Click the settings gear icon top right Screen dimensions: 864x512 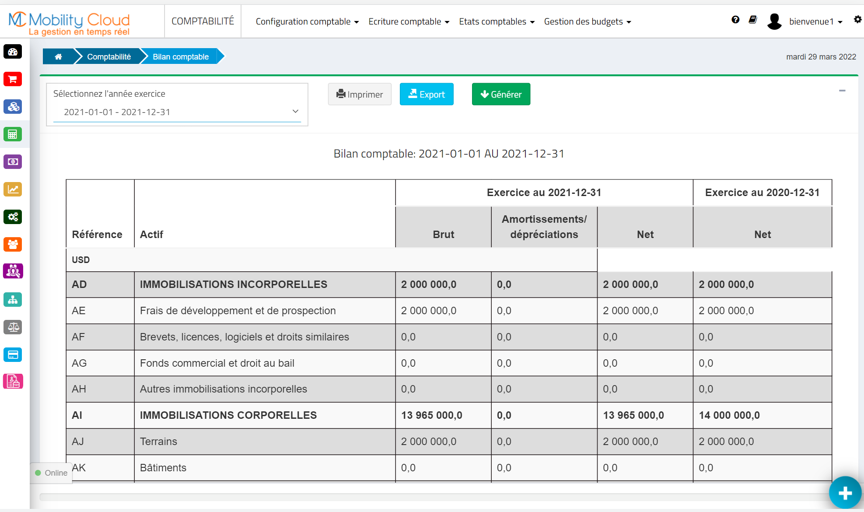(x=857, y=20)
